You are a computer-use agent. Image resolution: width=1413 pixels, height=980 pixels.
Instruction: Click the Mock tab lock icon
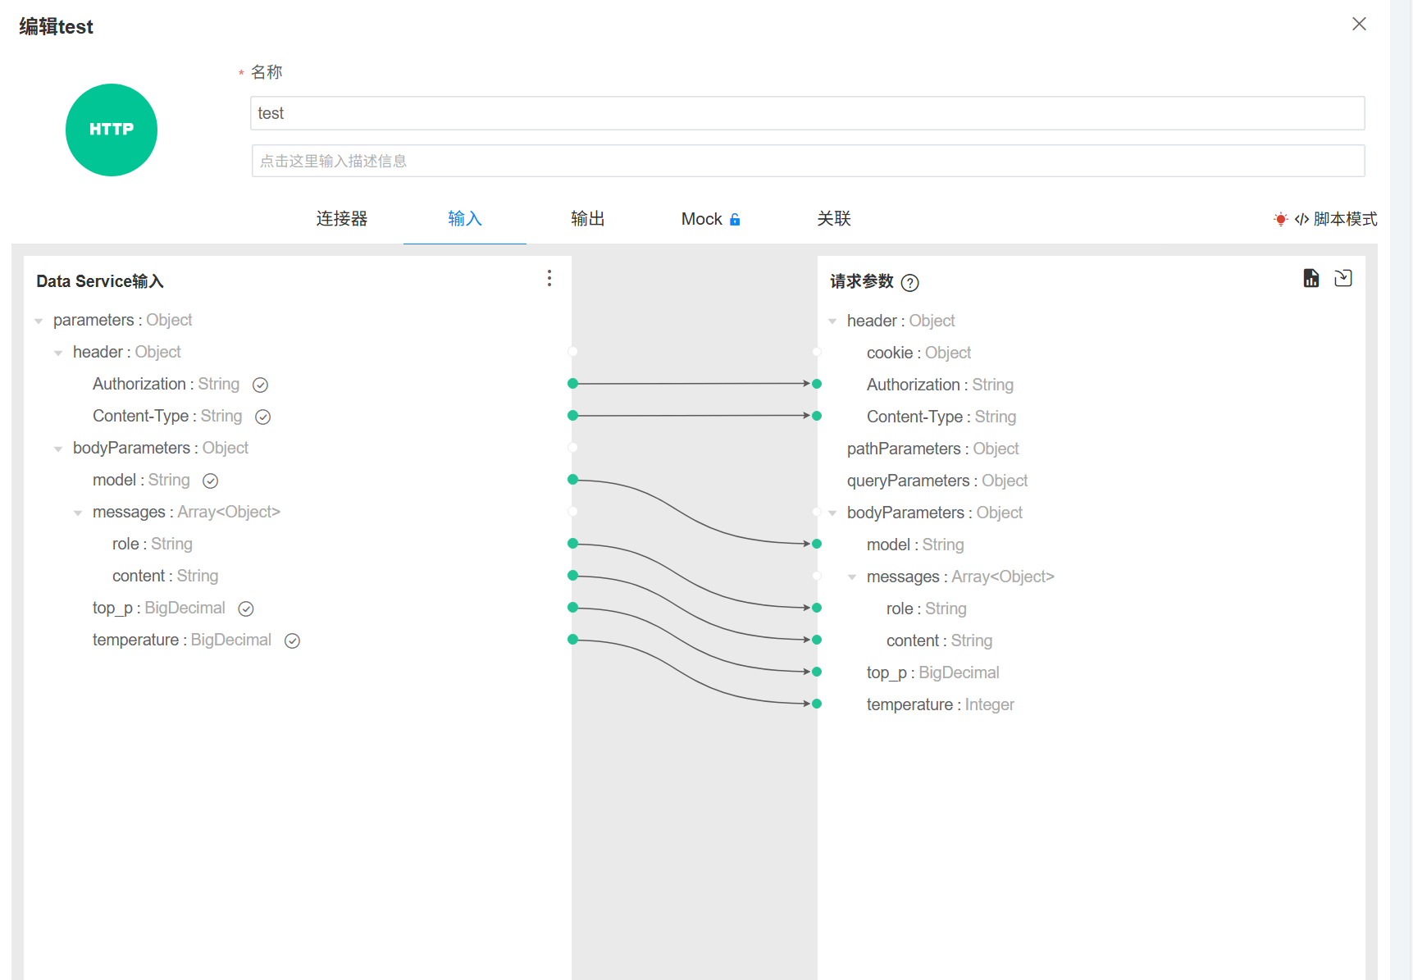click(x=735, y=220)
